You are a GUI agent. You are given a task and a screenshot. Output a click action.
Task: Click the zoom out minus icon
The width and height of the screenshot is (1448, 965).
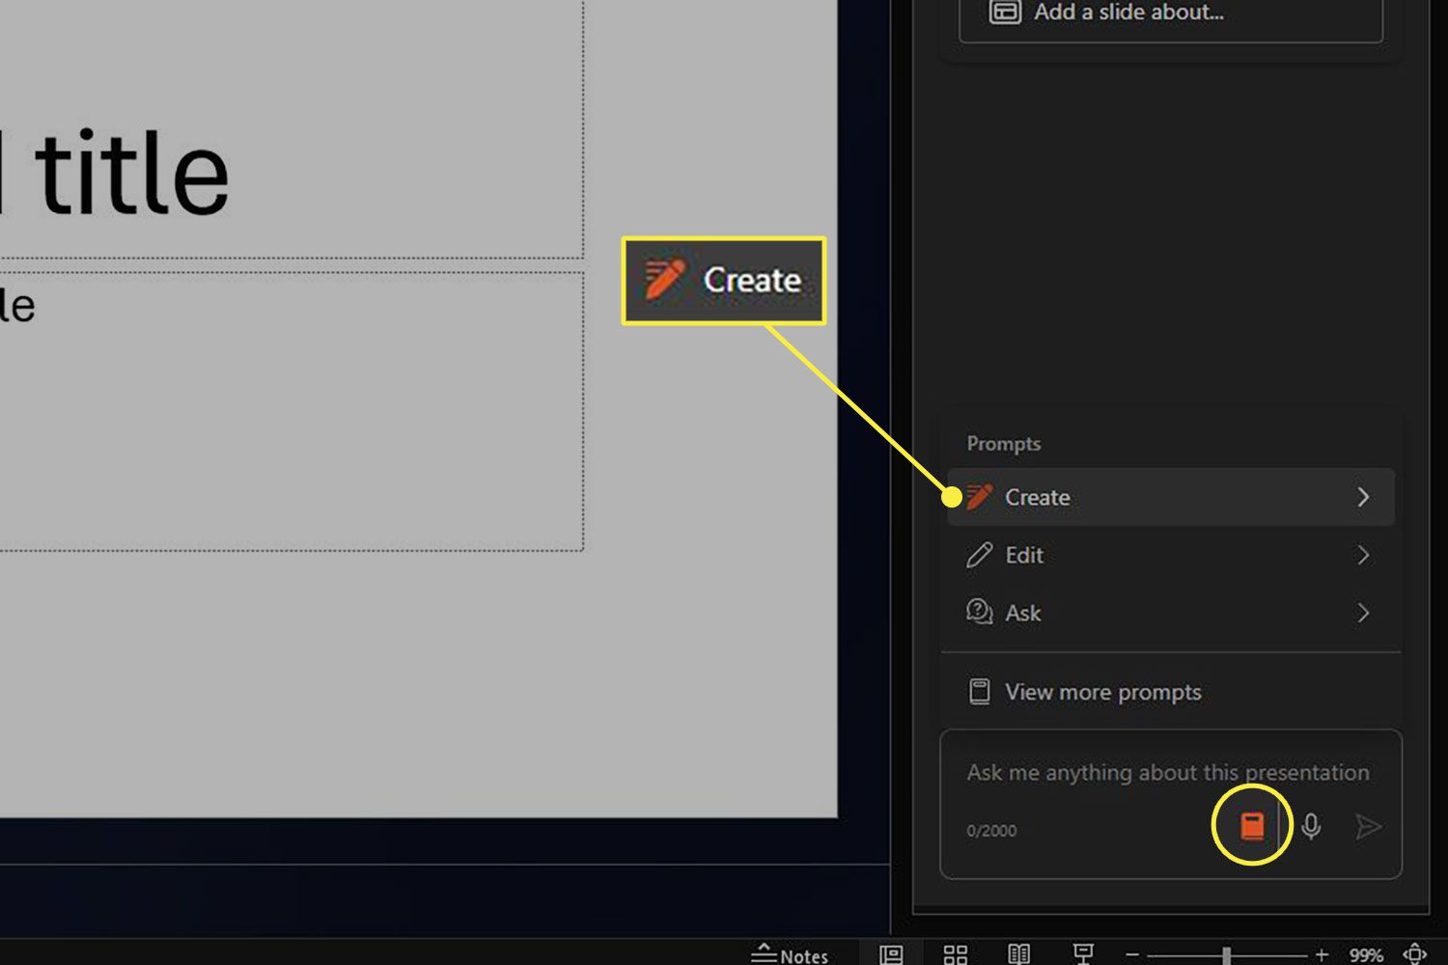pos(1132,954)
